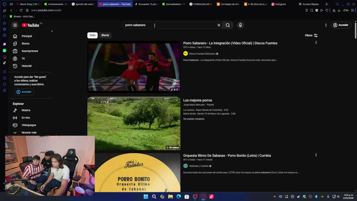The width and height of the screenshot is (357, 201).
Task: Play La Lorenza - Super Banda de Colomboy
Action: click(x=206, y=110)
